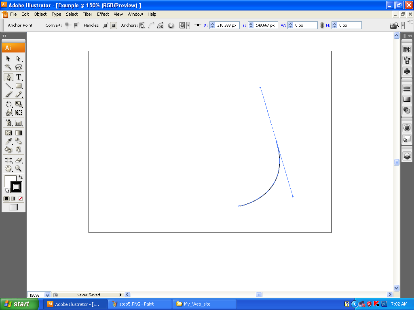
Task: Switch to step5.PNG - Paint taskbar button
Action: [x=139, y=304]
